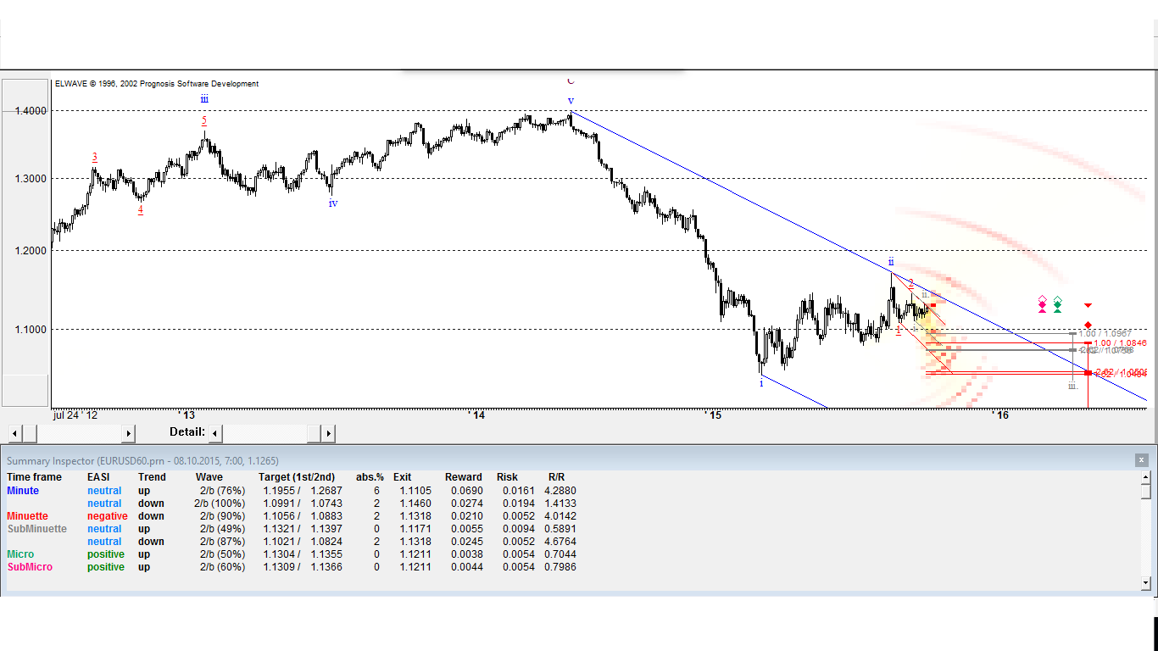Click the red target label 1.00 / 1.0846
The image size is (1158, 651).
click(x=1120, y=342)
